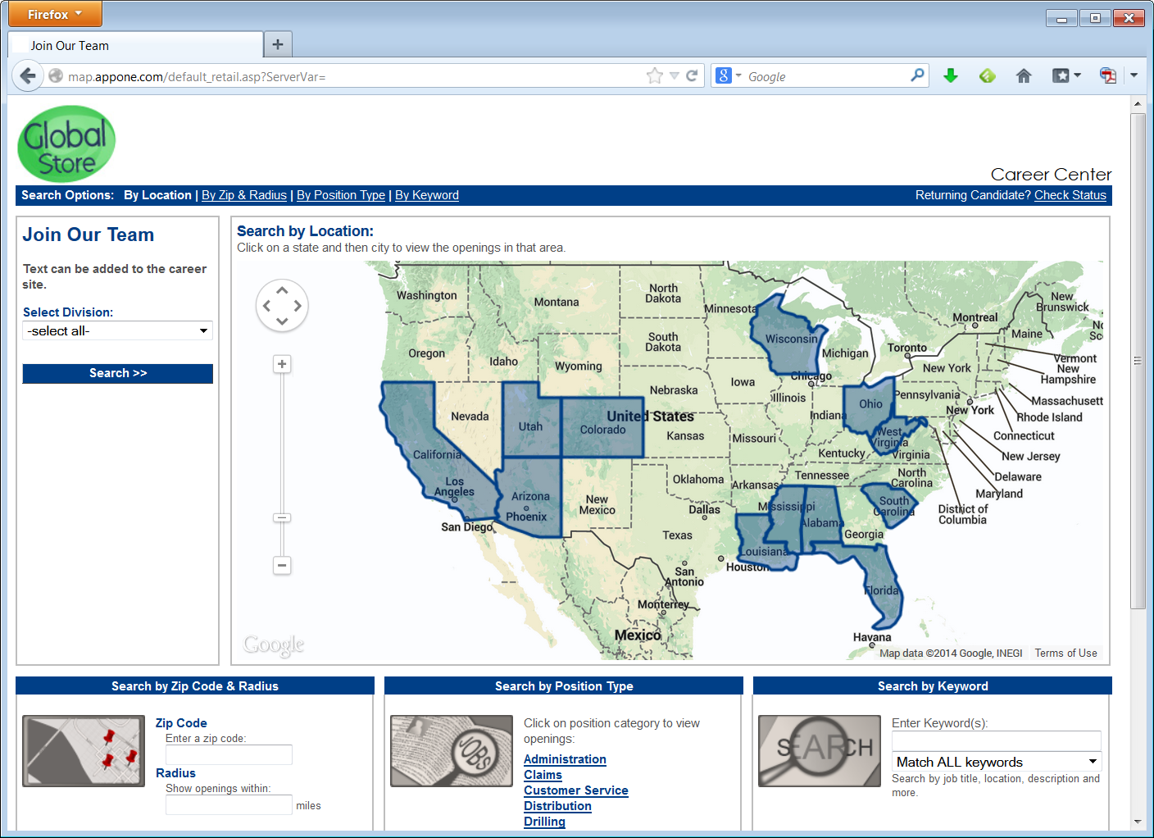The height and width of the screenshot is (838, 1154).
Task: Open the Google search engine selector
Action: (728, 76)
